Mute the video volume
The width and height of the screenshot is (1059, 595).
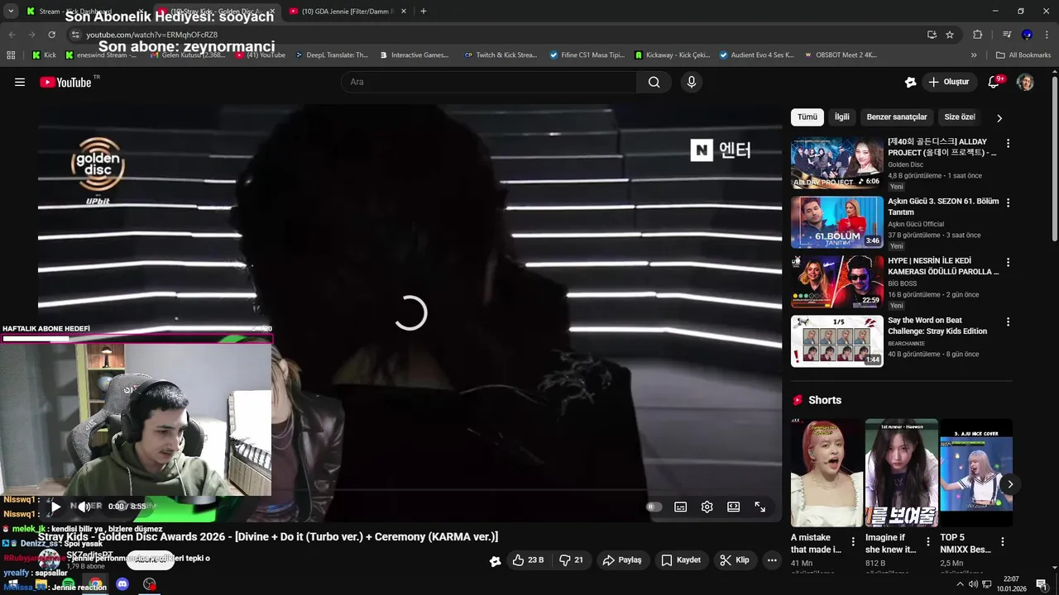coord(84,507)
